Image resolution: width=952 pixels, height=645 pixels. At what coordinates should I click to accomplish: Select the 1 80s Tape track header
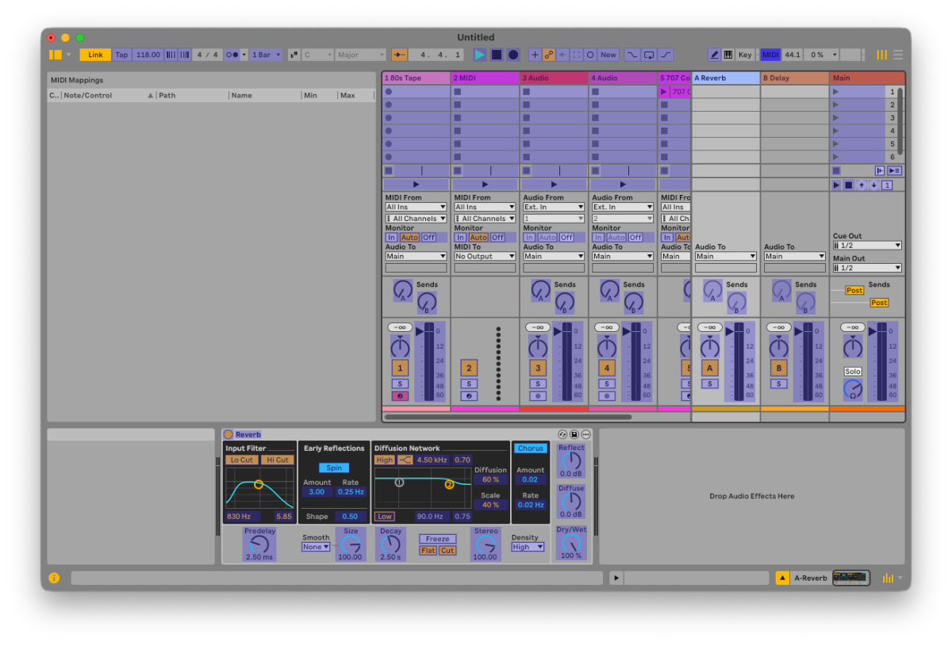(x=416, y=78)
